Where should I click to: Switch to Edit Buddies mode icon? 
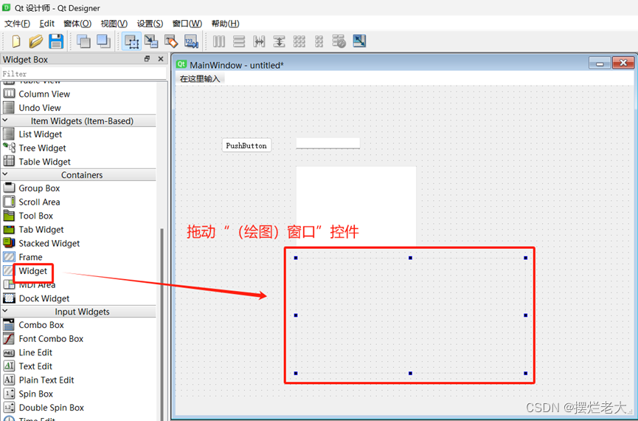[x=171, y=41]
